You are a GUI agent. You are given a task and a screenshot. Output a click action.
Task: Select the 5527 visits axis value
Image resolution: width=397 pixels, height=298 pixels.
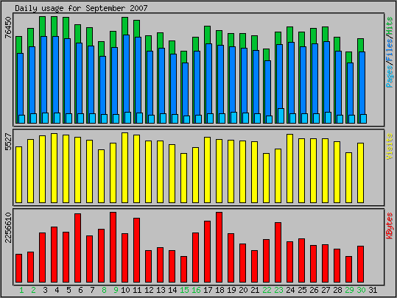coord(8,142)
